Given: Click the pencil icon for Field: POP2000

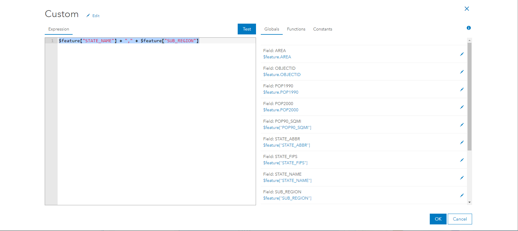Looking at the screenshot, I should 462,107.
